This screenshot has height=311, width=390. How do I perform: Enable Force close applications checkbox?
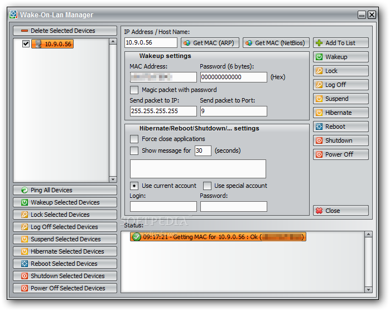[134, 139]
